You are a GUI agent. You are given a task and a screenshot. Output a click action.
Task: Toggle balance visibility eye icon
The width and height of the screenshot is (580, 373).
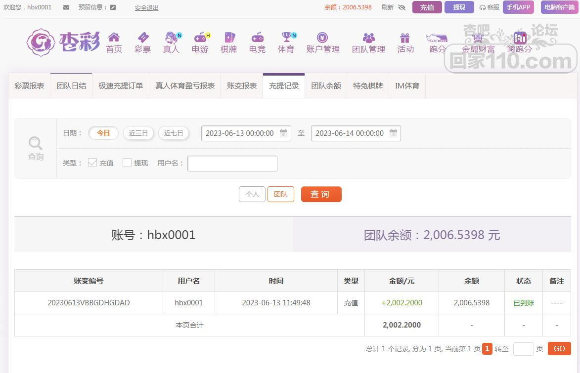[402, 7]
